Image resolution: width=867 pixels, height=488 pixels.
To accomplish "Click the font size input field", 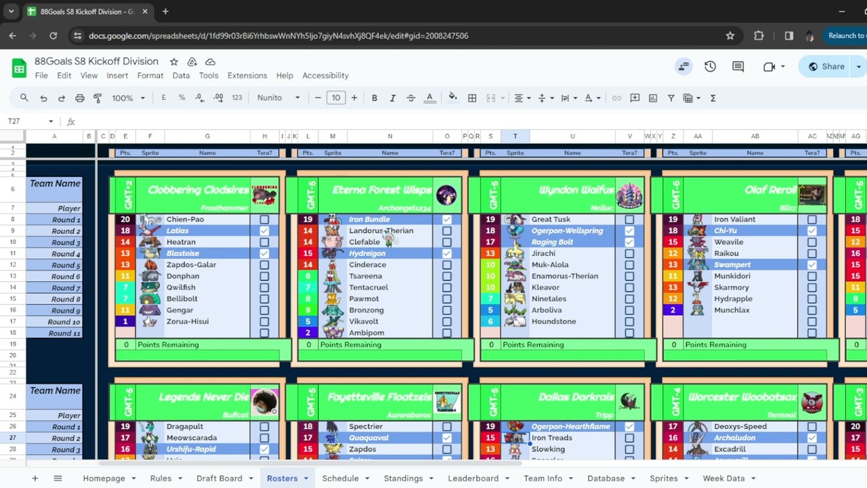I will tap(336, 98).
